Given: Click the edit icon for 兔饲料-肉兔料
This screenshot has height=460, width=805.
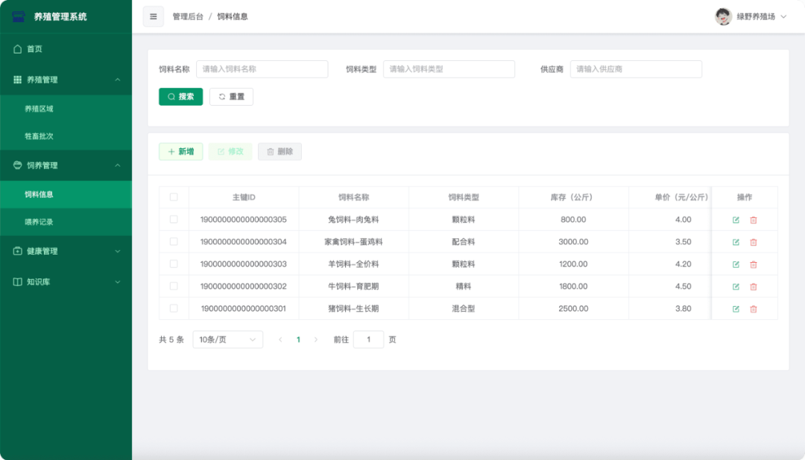Looking at the screenshot, I should tap(735, 220).
